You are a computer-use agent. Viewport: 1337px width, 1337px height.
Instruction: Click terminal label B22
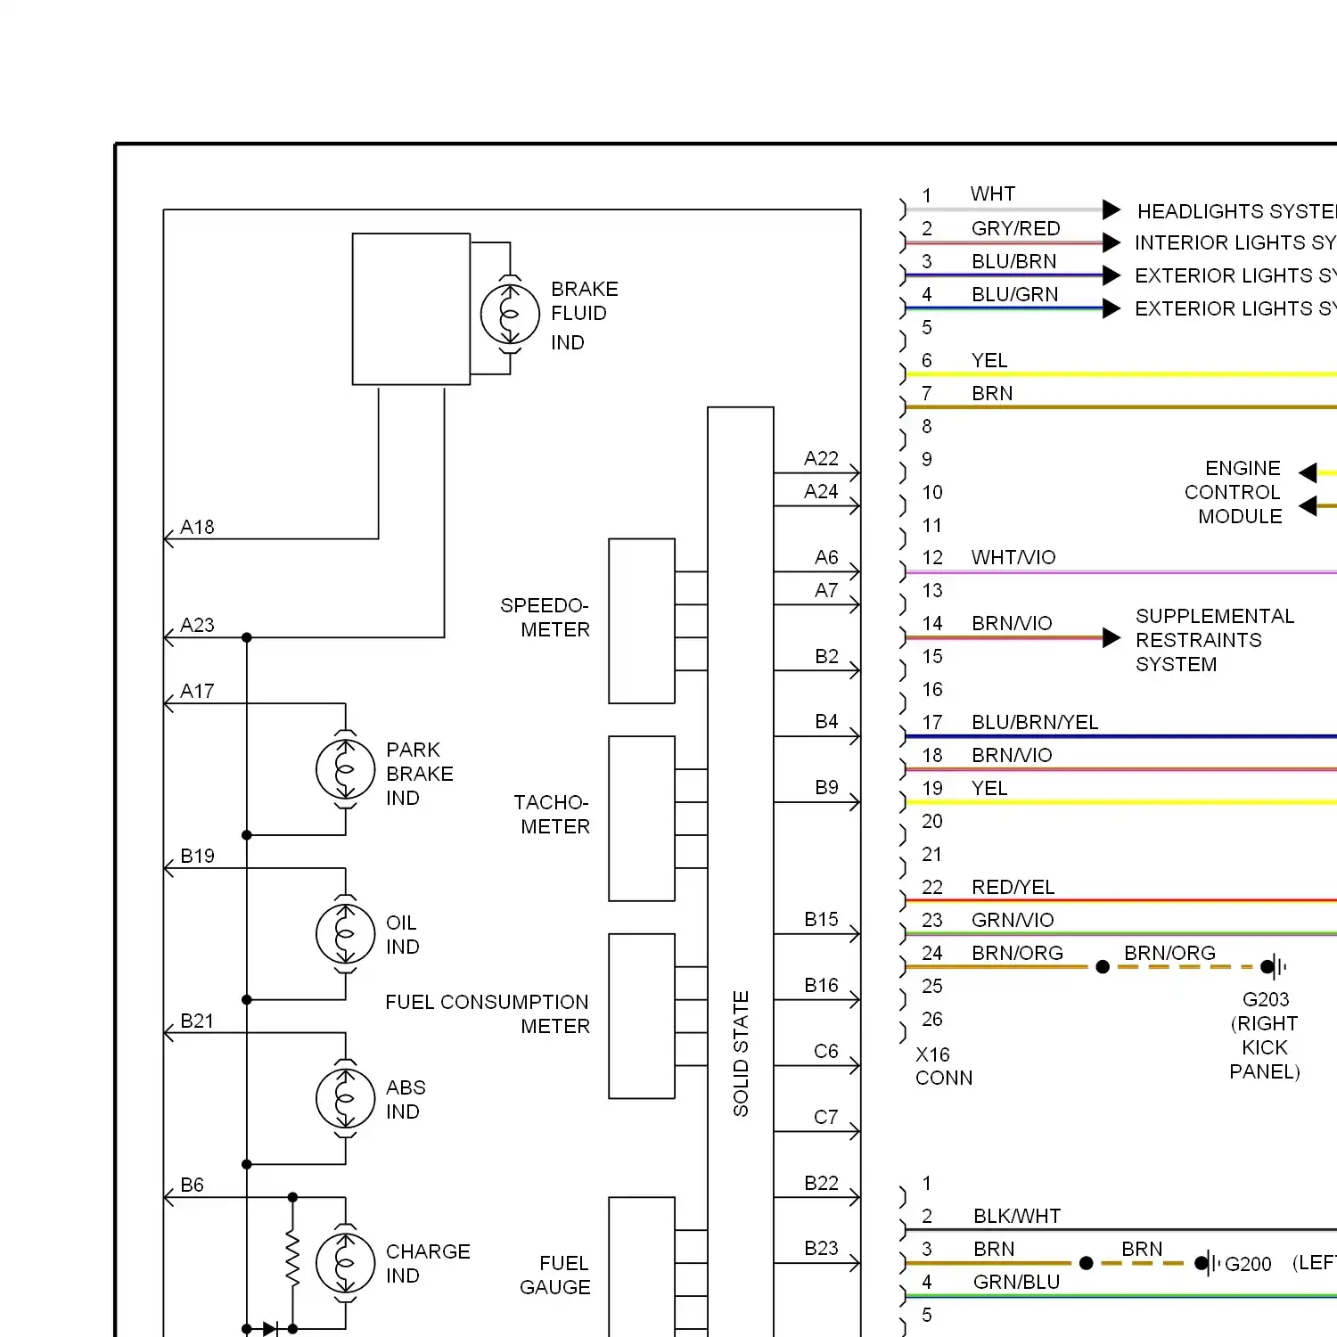(x=821, y=1183)
